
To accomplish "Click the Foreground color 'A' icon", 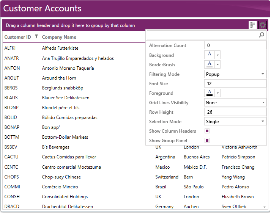I will 210,93.
